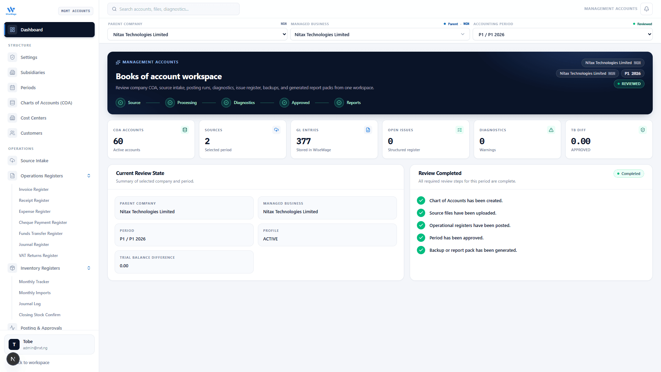Click the TB Diff shield check icon
Image resolution: width=661 pixels, height=372 pixels.
click(x=643, y=130)
